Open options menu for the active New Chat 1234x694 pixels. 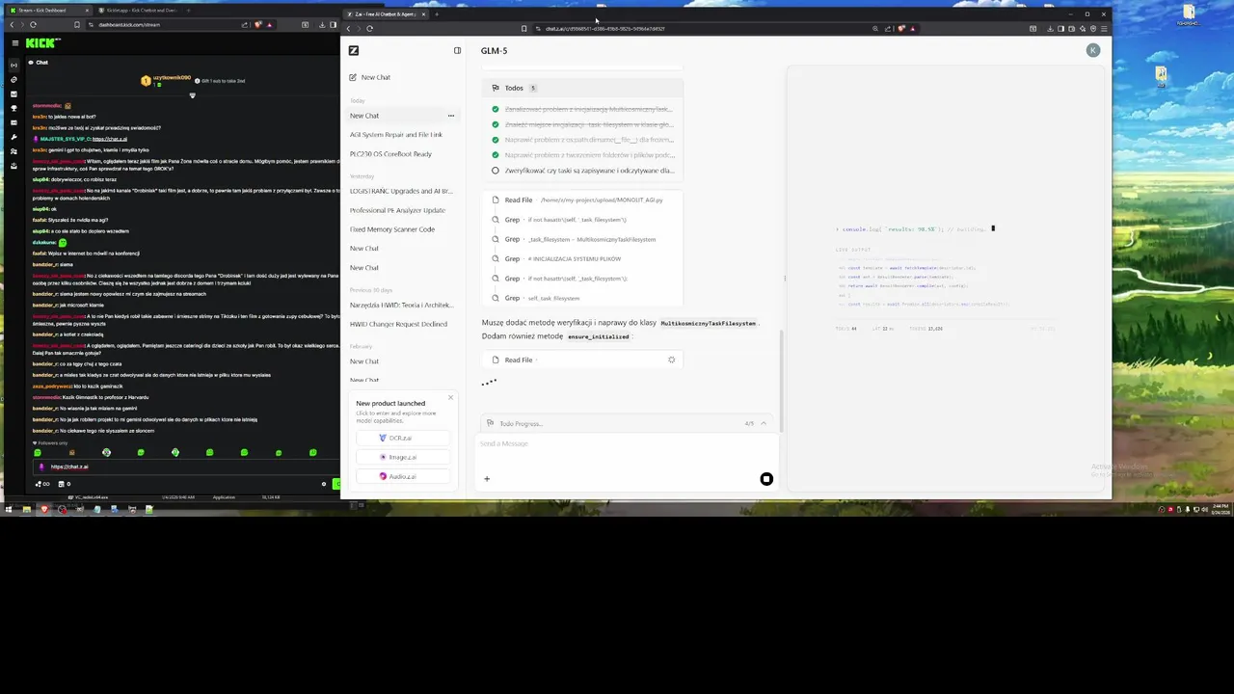(450, 116)
